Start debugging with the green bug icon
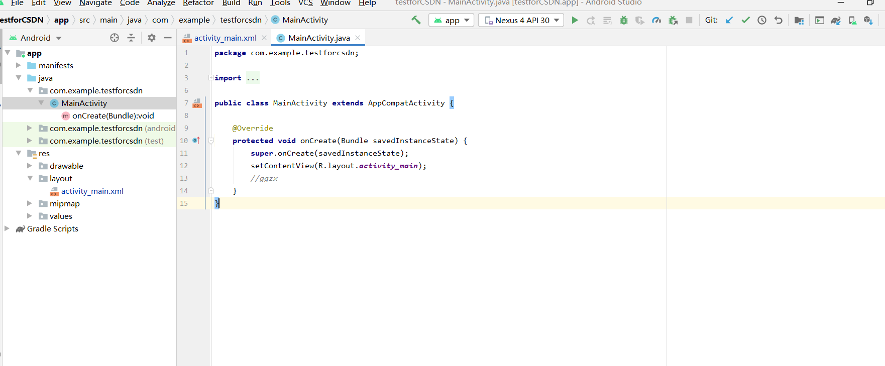 624,20
